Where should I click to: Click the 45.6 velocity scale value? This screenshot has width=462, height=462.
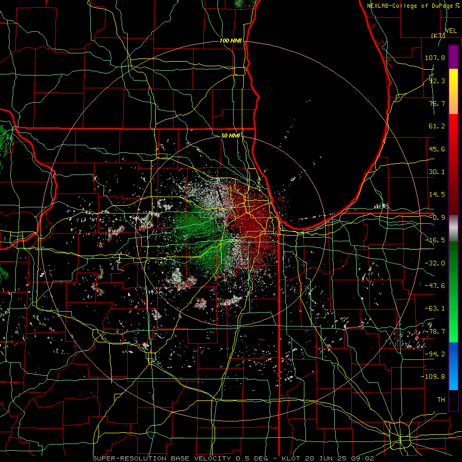pos(437,149)
